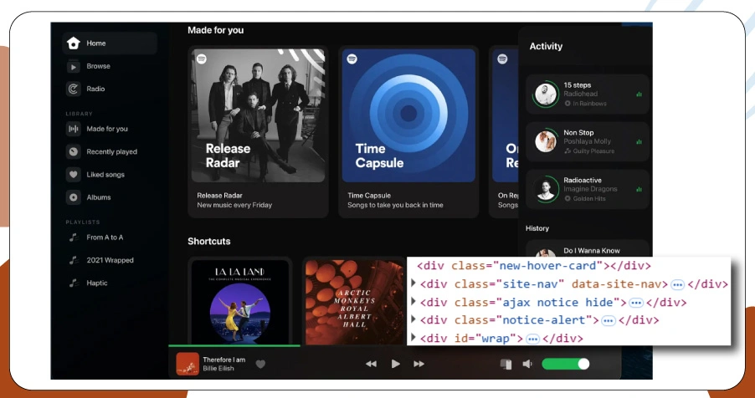The height and width of the screenshot is (398, 755).
Task: Expand the ajax notice hide div
Action: 413,302
